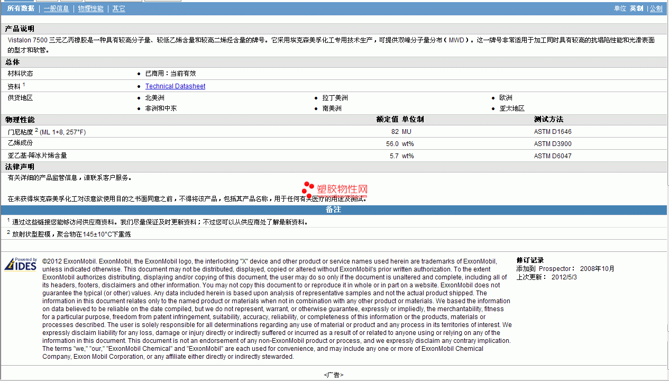Switch units to 公制
669x381 pixels.
(x=656, y=8)
